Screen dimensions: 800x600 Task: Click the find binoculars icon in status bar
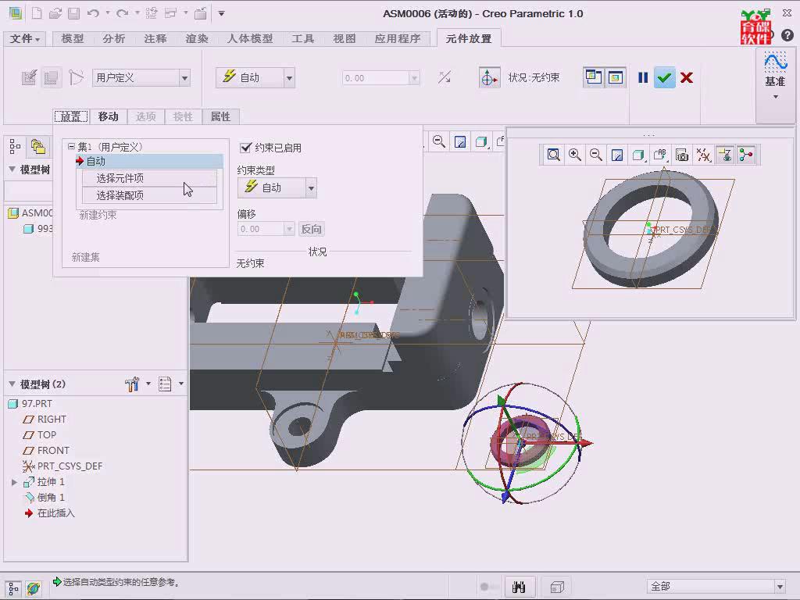pos(519,587)
